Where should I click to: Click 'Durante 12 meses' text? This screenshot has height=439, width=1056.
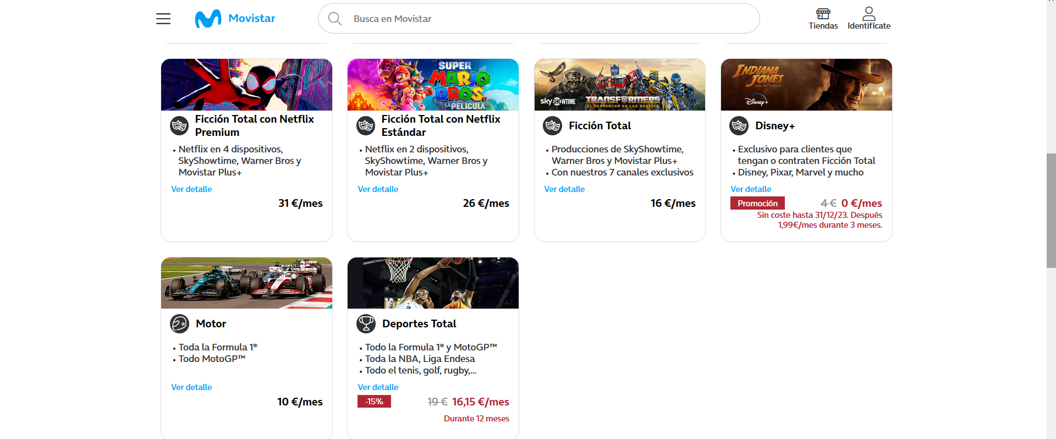[476, 419]
